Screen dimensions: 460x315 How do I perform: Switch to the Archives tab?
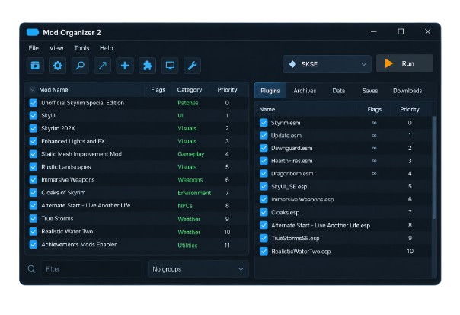pyautogui.click(x=305, y=91)
